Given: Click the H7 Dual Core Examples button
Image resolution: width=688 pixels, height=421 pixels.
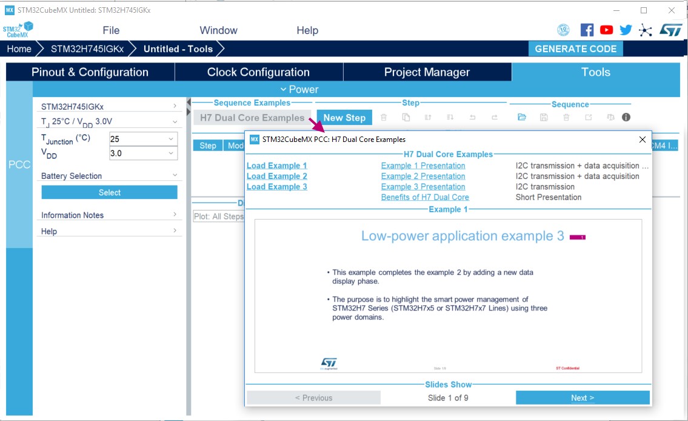Looking at the screenshot, I should tap(252, 118).
